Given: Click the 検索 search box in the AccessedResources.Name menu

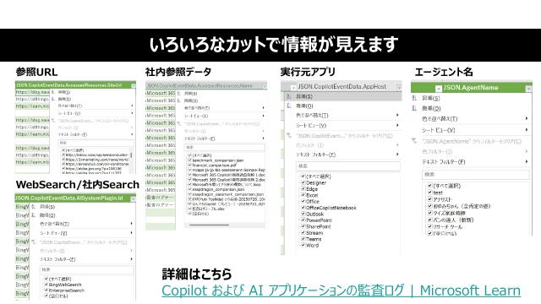Looking at the screenshot, I should tap(224, 147).
